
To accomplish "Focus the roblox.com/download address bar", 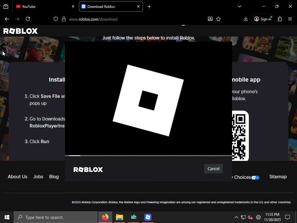I will 93,19.
